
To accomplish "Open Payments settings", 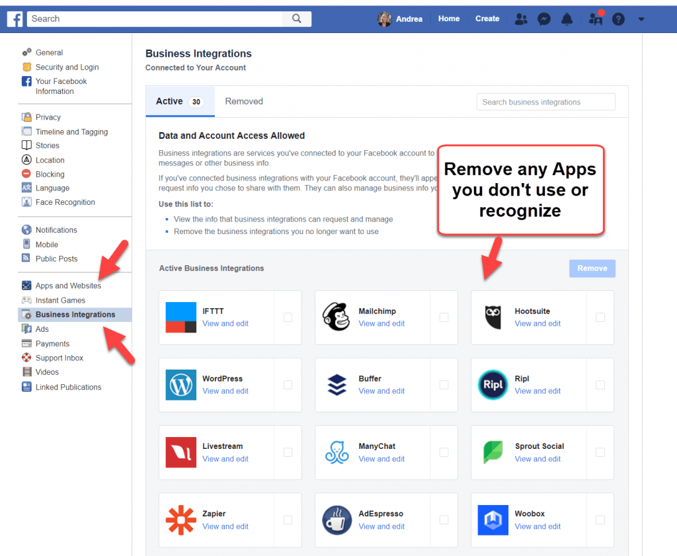I will (x=52, y=344).
